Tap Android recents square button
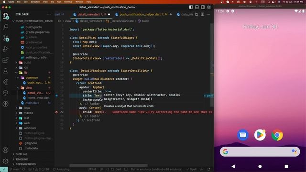 click(x=286, y=166)
